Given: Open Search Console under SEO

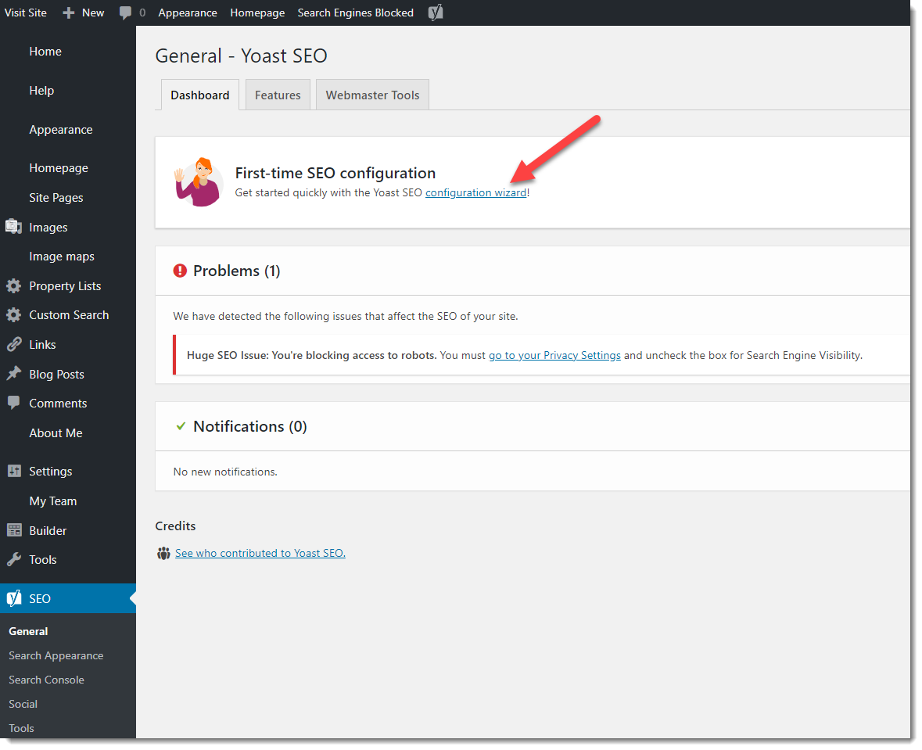Looking at the screenshot, I should pos(46,680).
